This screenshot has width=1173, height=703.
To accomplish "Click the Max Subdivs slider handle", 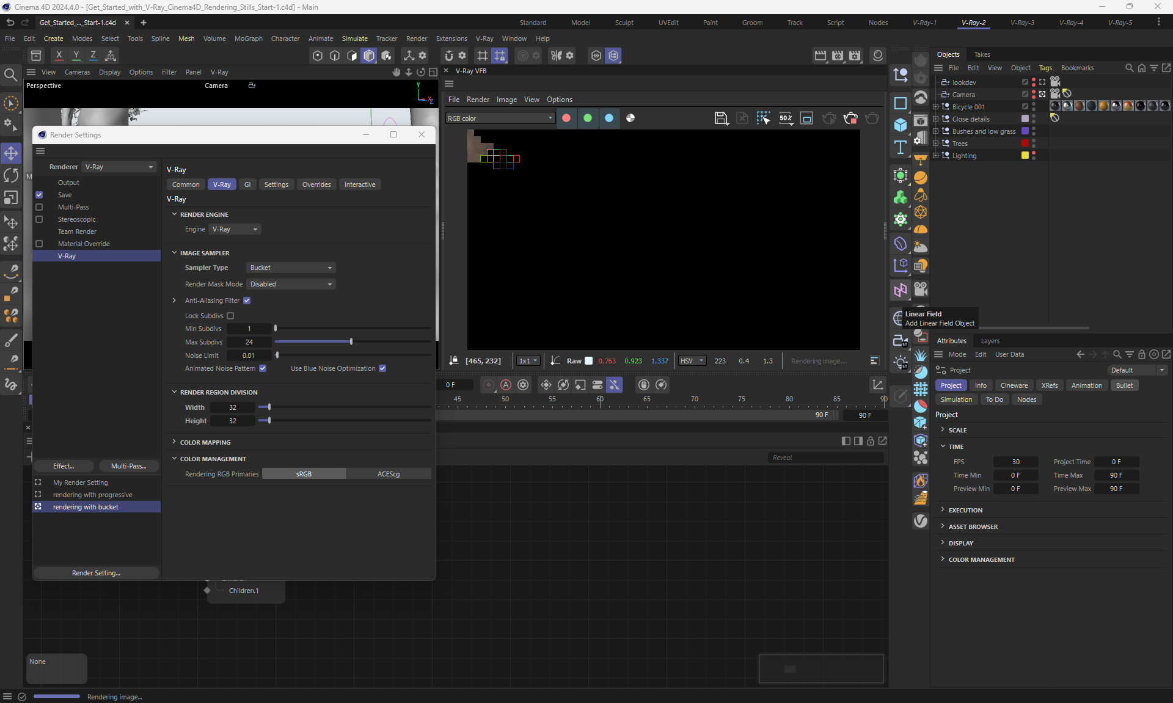I will (351, 342).
